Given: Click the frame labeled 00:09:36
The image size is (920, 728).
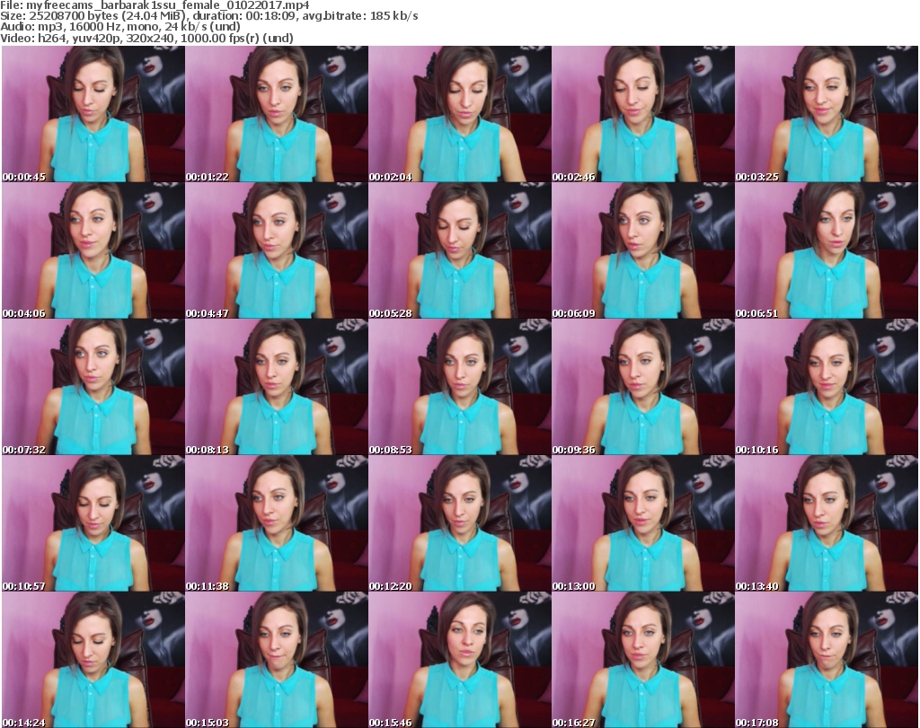Looking at the screenshot, I should click(643, 387).
